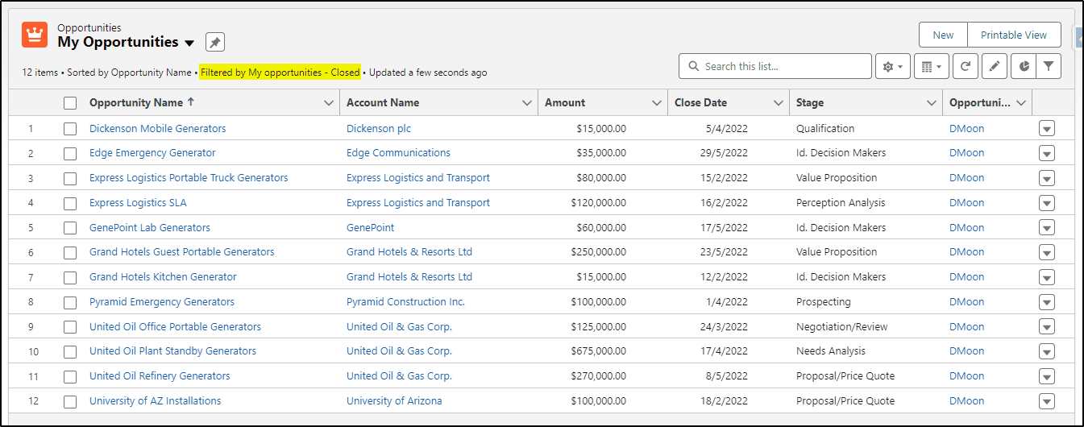Open row actions menu for Edge Emergency Generator

tap(1047, 153)
